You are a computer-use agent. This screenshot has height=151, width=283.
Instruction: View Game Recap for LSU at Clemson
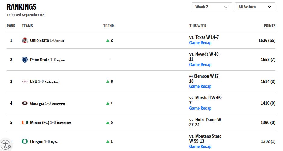click(x=200, y=87)
